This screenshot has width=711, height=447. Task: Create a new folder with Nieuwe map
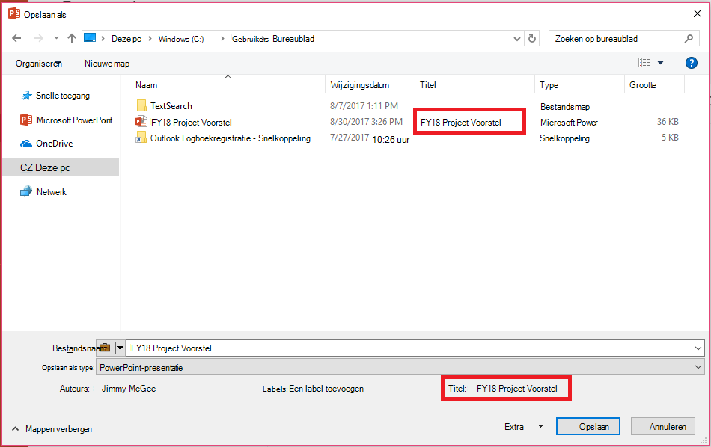tap(107, 64)
